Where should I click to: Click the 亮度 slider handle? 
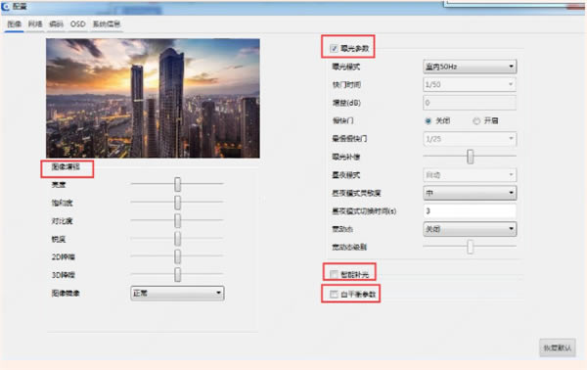[177, 184]
